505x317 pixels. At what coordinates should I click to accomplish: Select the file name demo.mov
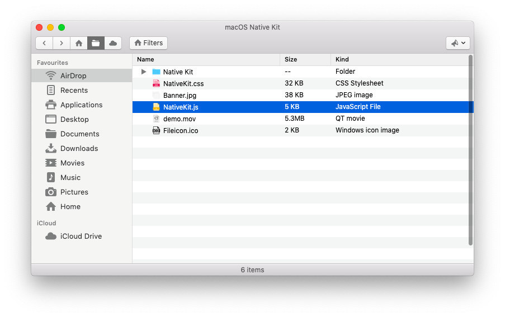180,119
